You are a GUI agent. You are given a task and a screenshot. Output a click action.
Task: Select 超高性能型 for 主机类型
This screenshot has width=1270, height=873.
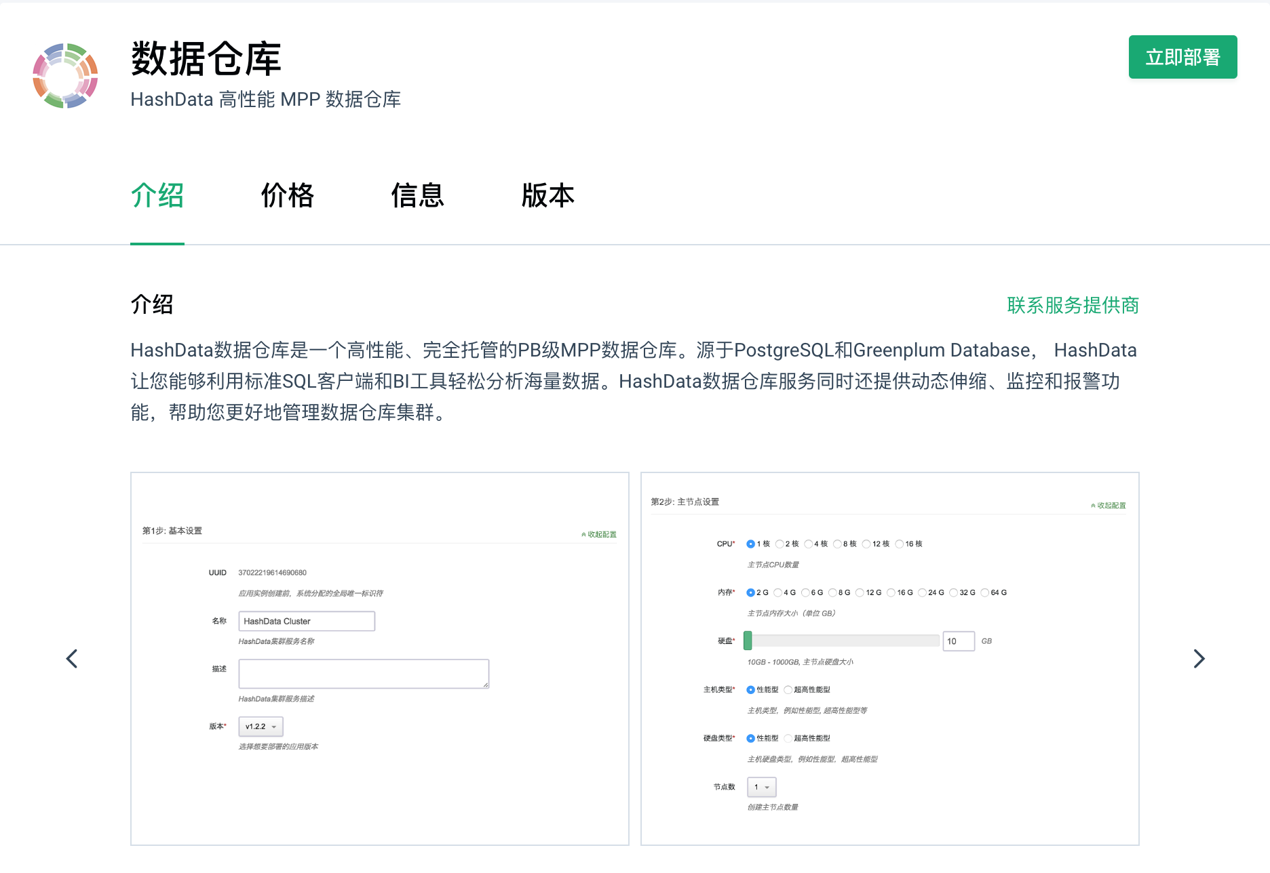(x=788, y=690)
